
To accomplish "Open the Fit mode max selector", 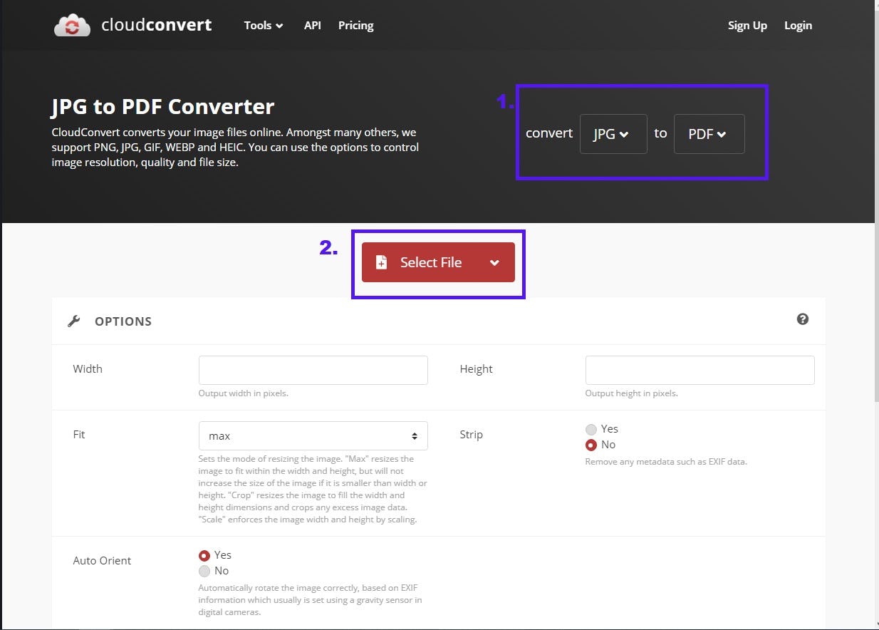I will pos(313,435).
